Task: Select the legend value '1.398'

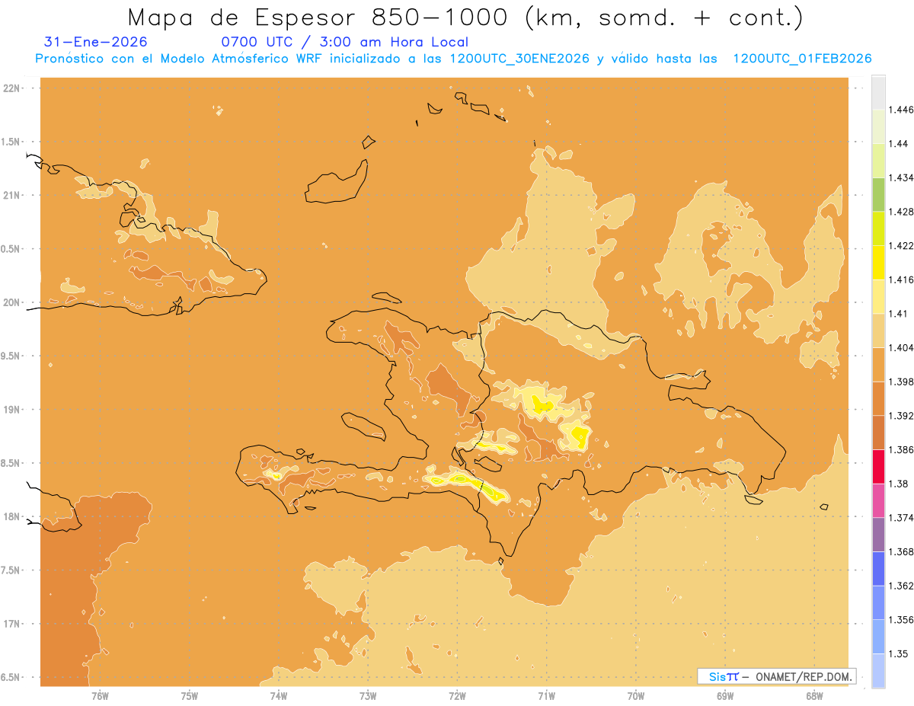Action: (903, 382)
